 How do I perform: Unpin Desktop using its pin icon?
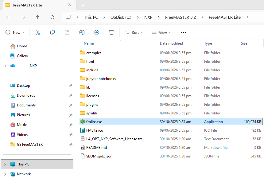click(71, 86)
